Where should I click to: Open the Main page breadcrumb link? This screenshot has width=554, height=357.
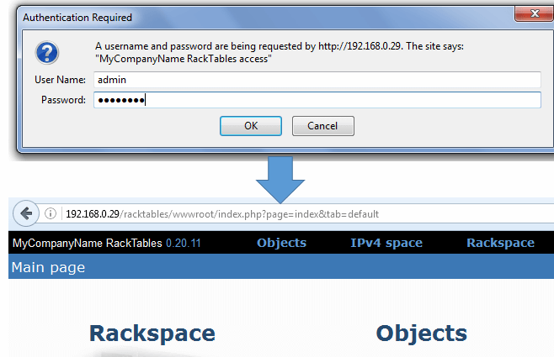point(47,268)
